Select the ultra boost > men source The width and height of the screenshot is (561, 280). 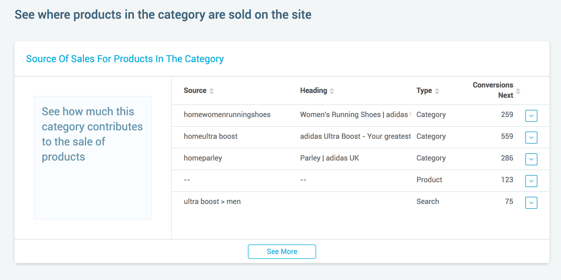(212, 202)
